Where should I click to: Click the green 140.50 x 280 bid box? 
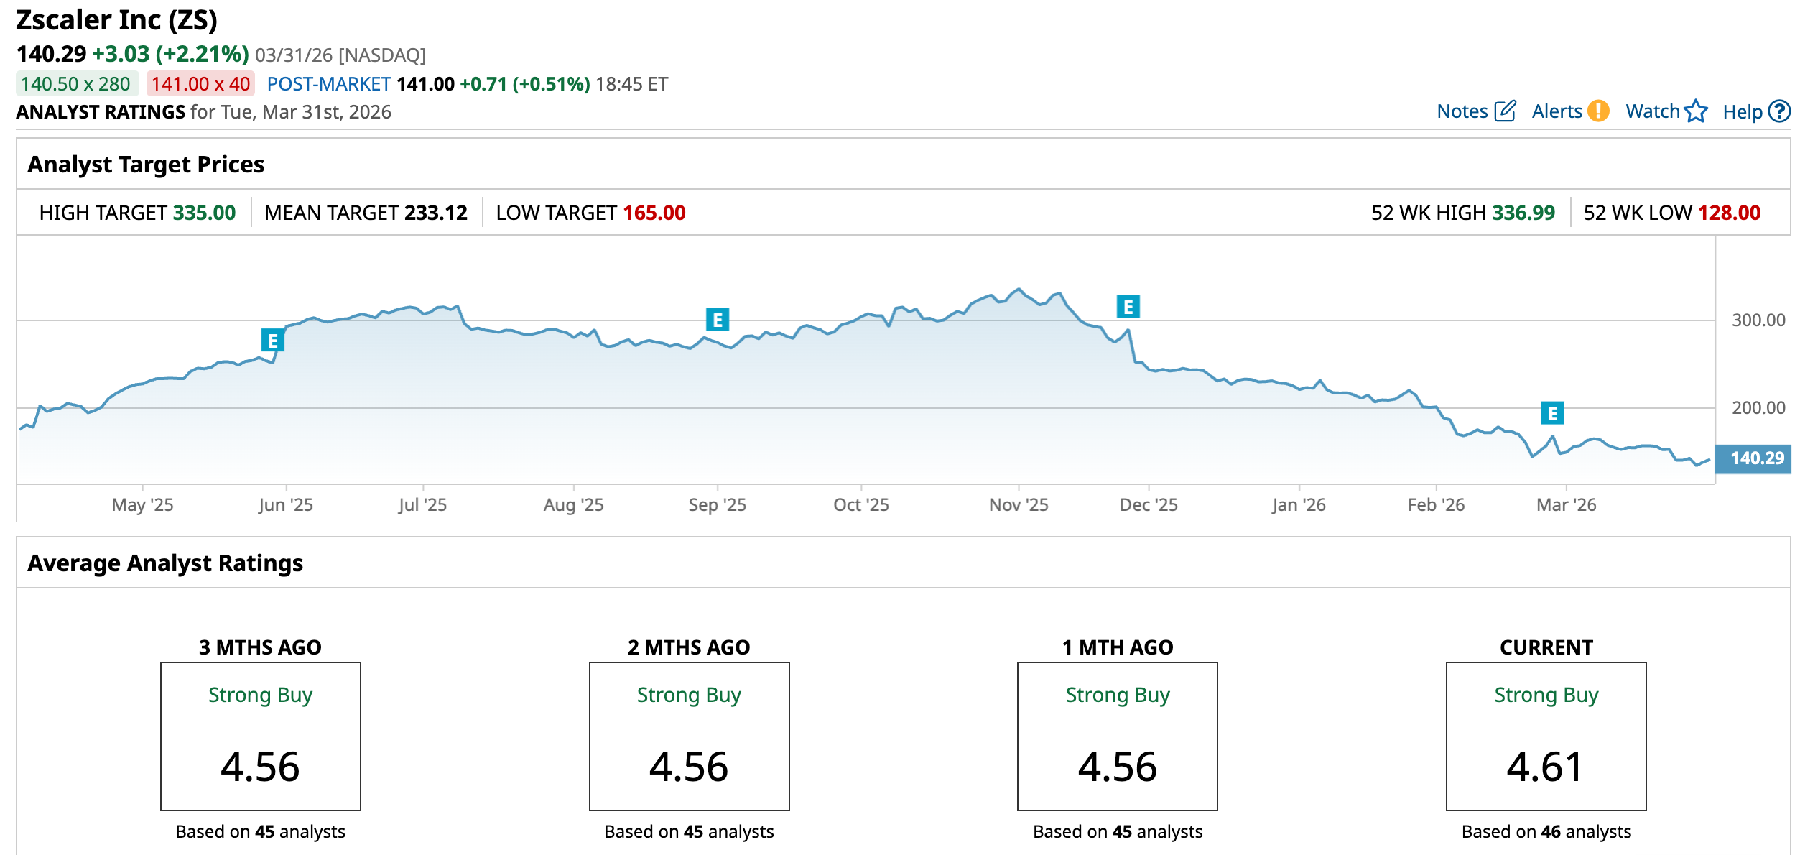(76, 84)
